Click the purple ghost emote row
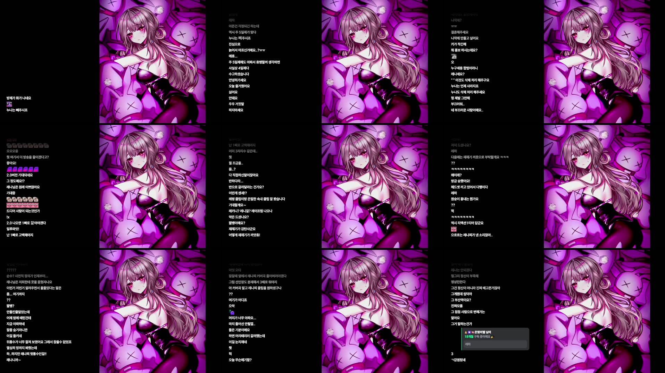Viewport: 665px width, 373px height. pos(23,169)
